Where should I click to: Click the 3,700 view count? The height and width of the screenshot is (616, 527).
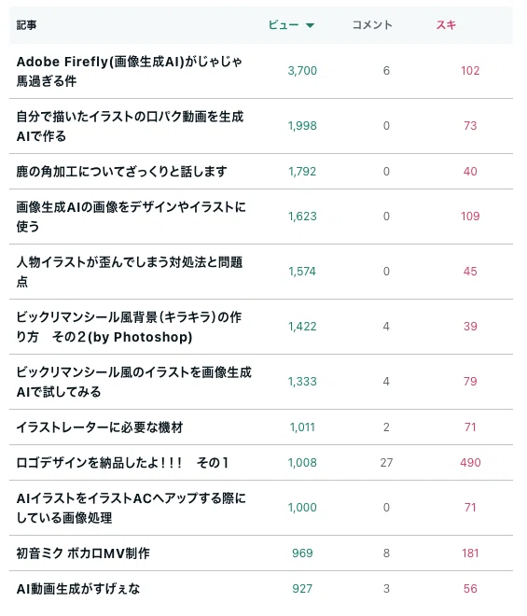point(302,71)
